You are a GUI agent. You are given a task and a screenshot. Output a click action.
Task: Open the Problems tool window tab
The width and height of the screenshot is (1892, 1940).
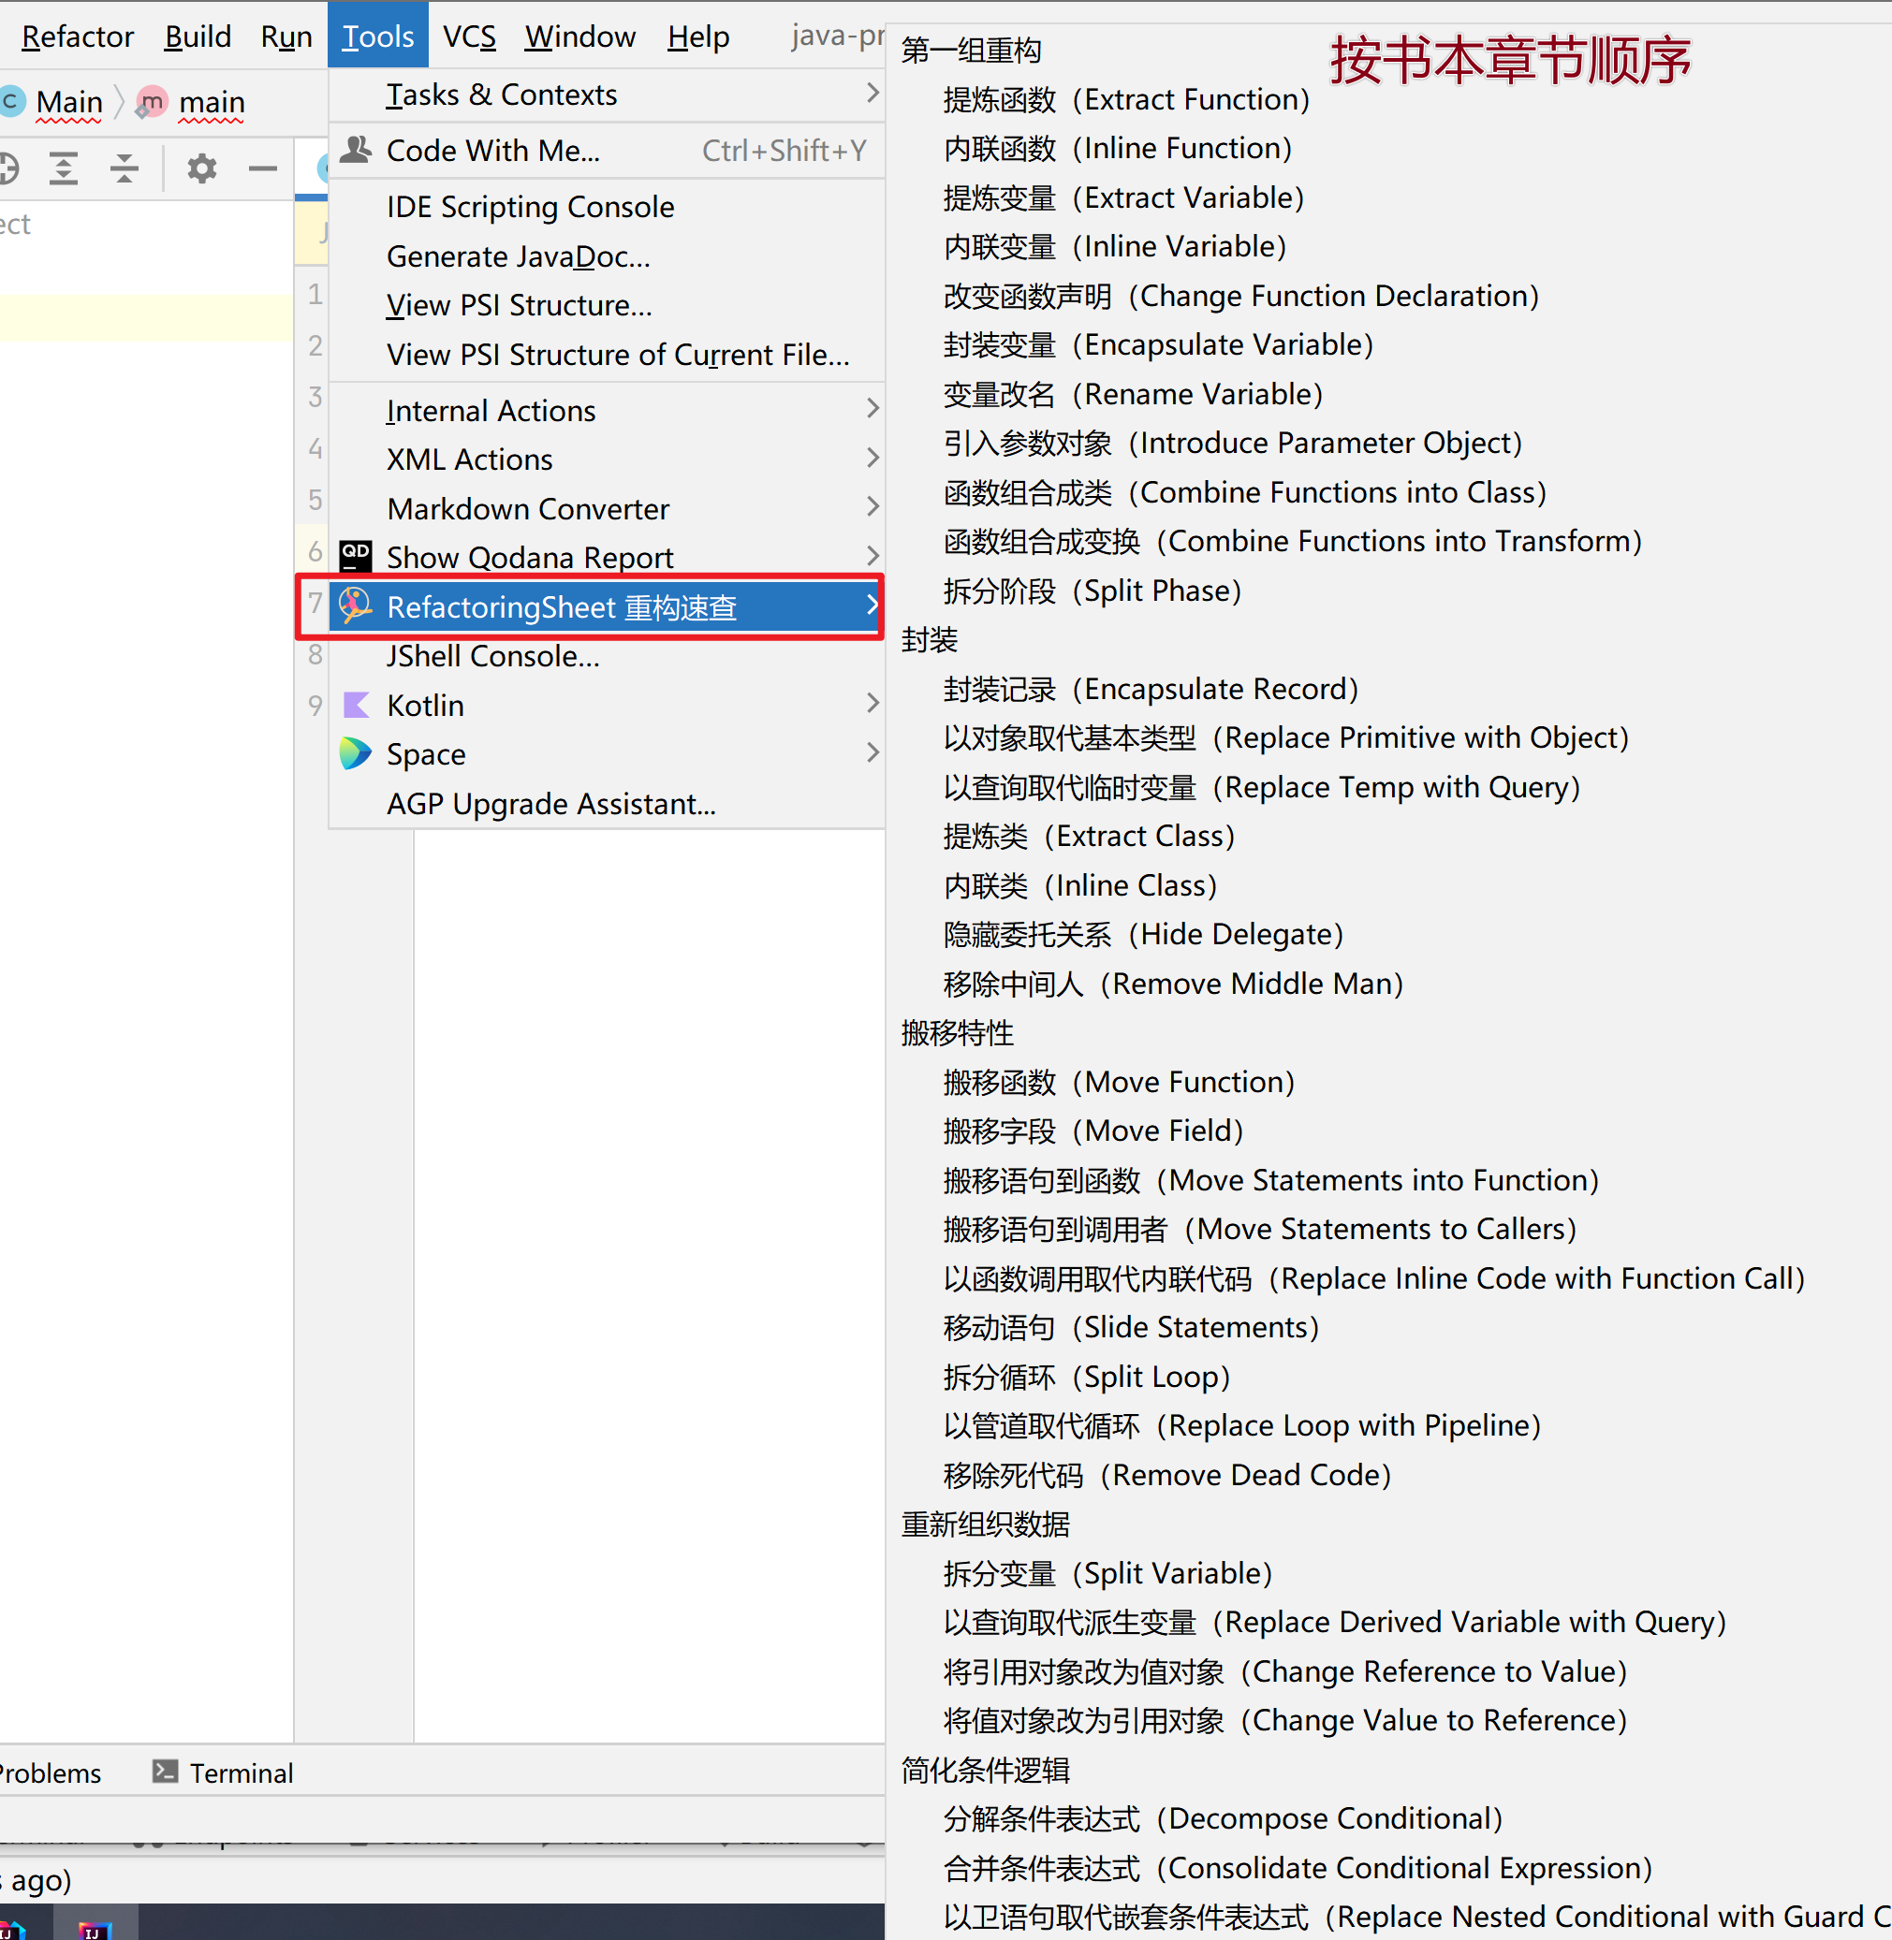[x=50, y=1773]
